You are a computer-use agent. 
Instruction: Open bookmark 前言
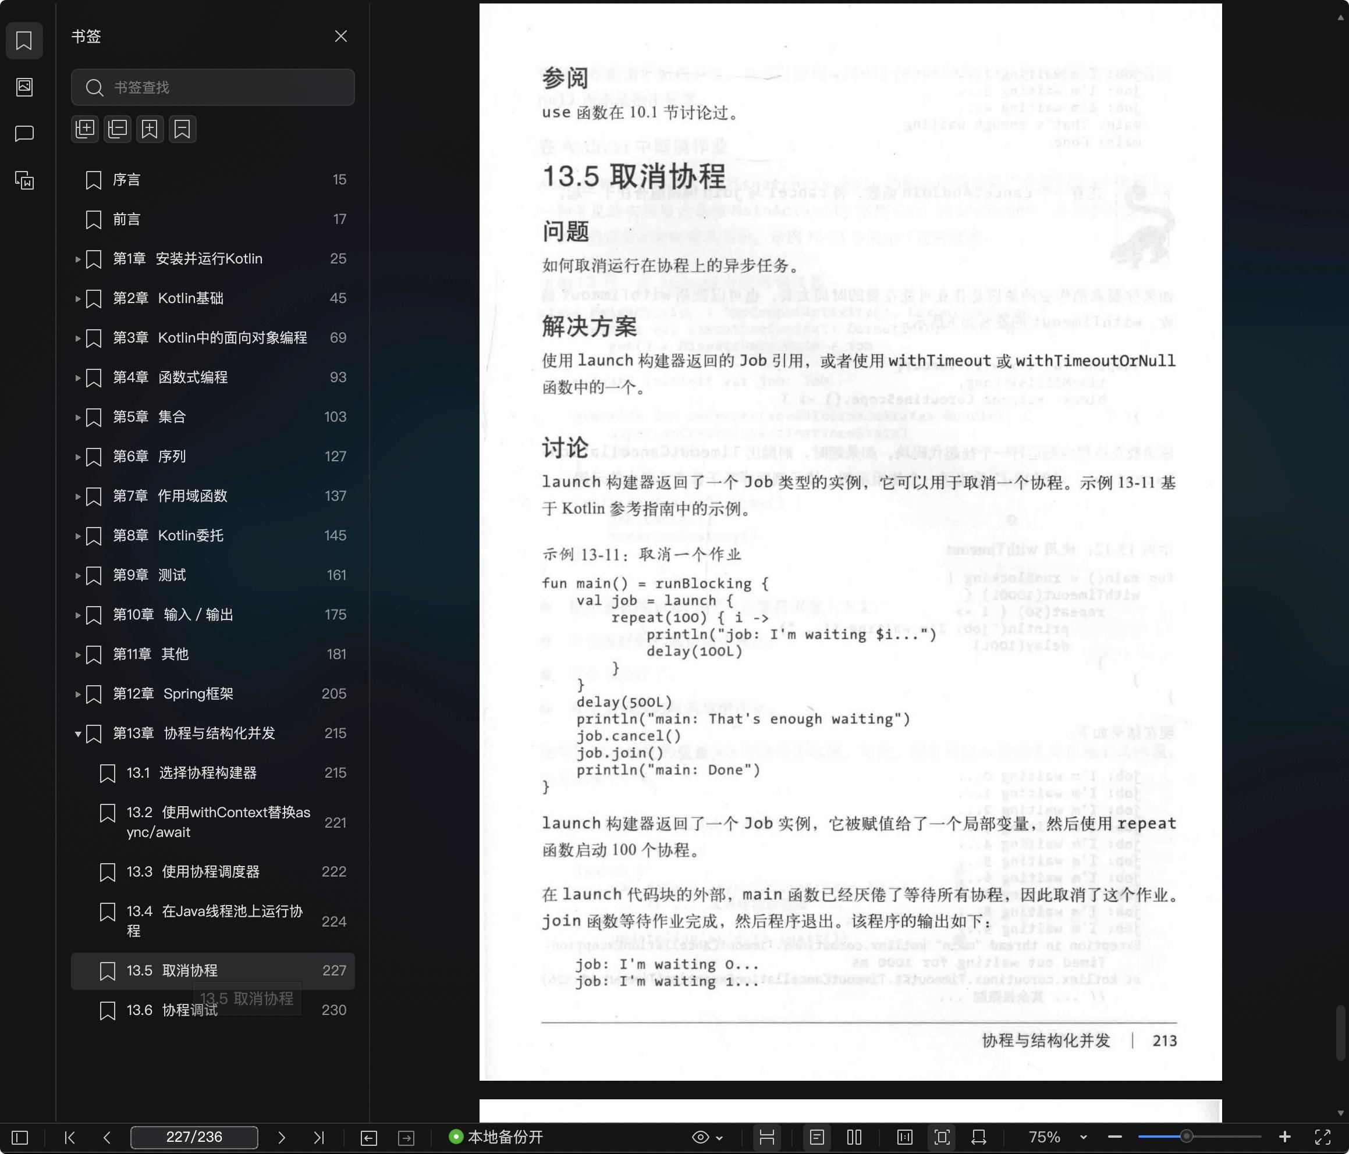(x=213, y=219)
